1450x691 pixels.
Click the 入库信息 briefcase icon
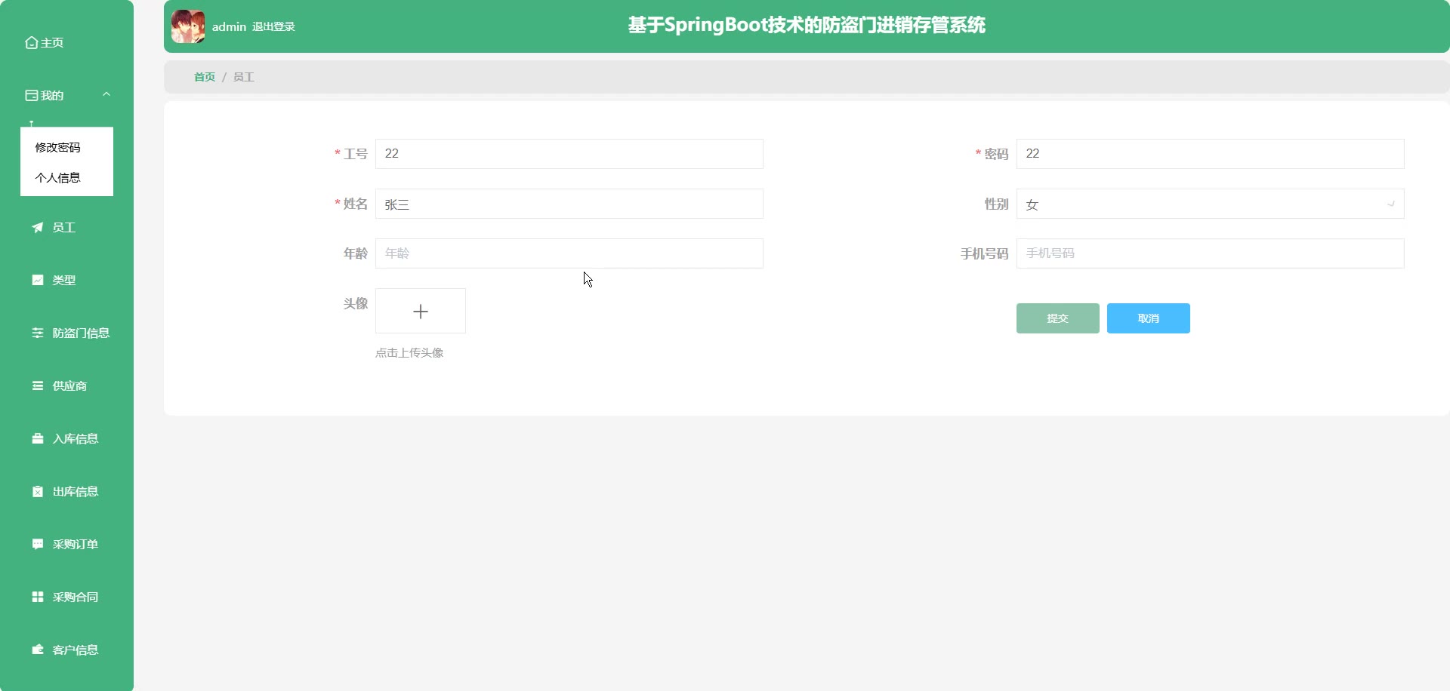pos(38,438)
